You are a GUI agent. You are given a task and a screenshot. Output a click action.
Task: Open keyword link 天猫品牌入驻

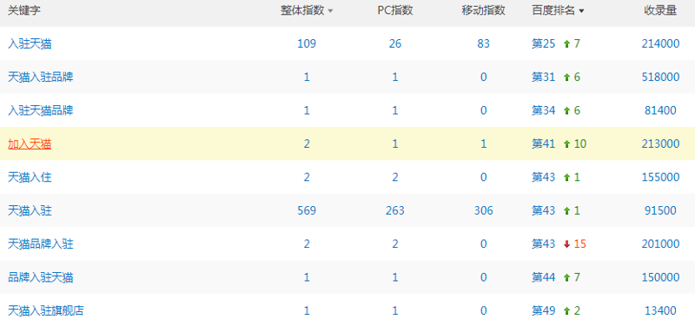pos(40,243)
